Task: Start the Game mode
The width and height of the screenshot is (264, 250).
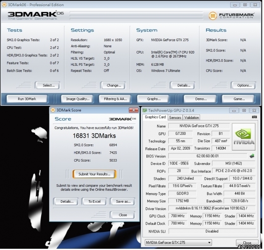Action: point(239,99)
